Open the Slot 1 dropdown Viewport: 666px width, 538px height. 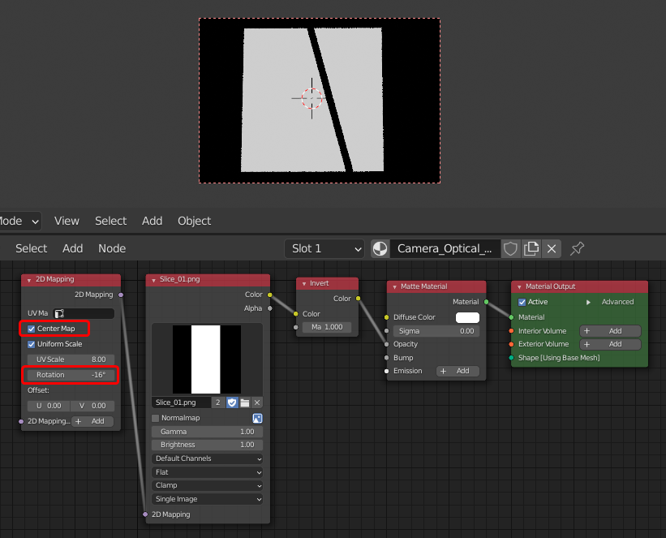[324, 249]
